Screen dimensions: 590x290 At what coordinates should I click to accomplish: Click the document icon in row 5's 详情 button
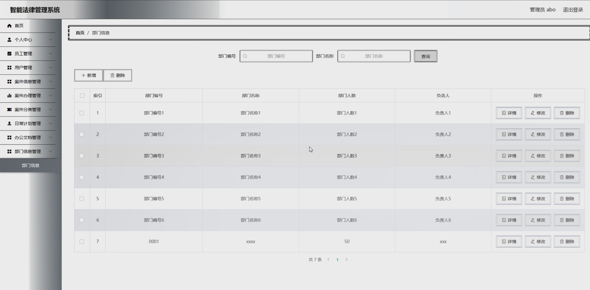pyautogui.click(x=504, y=199)
